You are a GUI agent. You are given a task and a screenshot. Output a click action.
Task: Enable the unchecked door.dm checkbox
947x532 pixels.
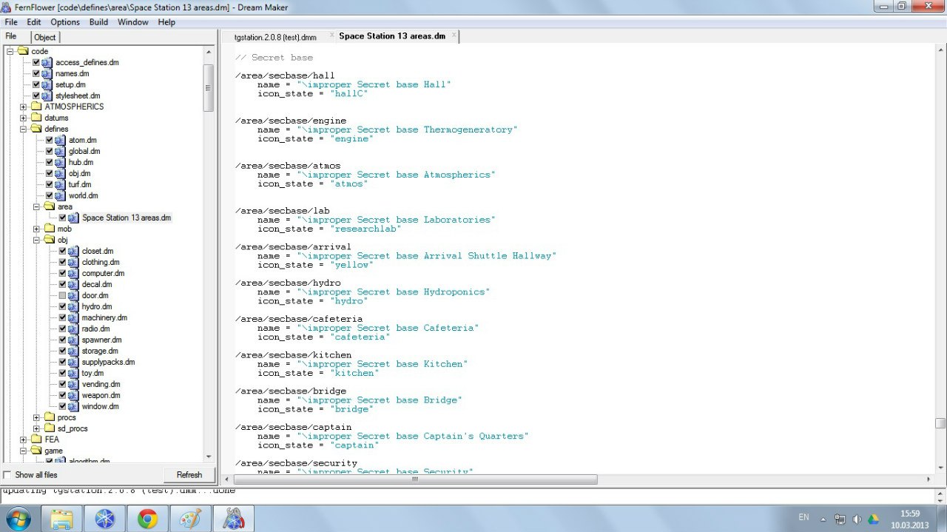click(63, 295)
